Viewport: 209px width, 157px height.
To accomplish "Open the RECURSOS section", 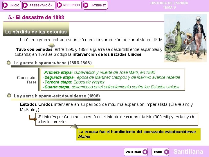I will tap(69, 5).
